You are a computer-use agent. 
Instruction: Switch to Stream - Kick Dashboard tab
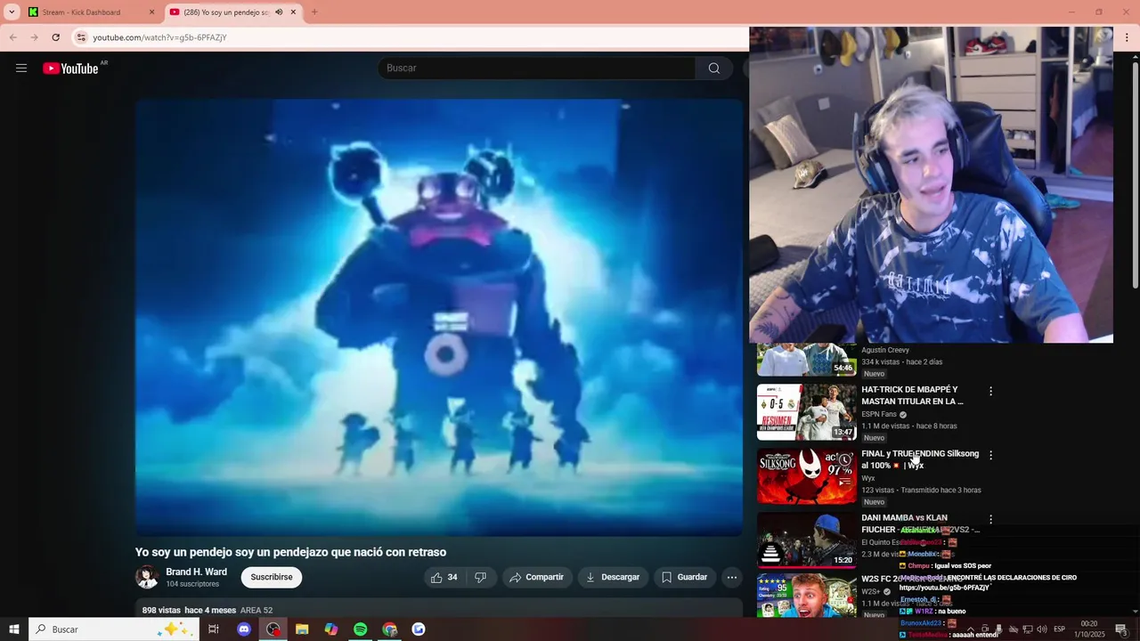tap(91, 12)
